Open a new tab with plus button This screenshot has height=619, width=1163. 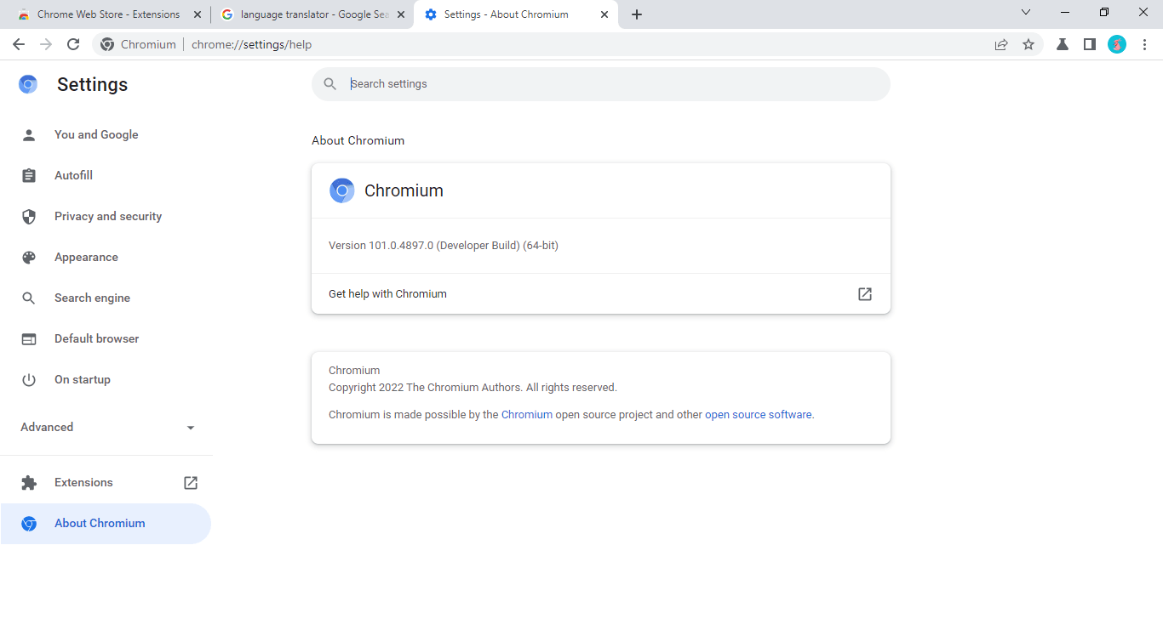click(x=637, y=14)
